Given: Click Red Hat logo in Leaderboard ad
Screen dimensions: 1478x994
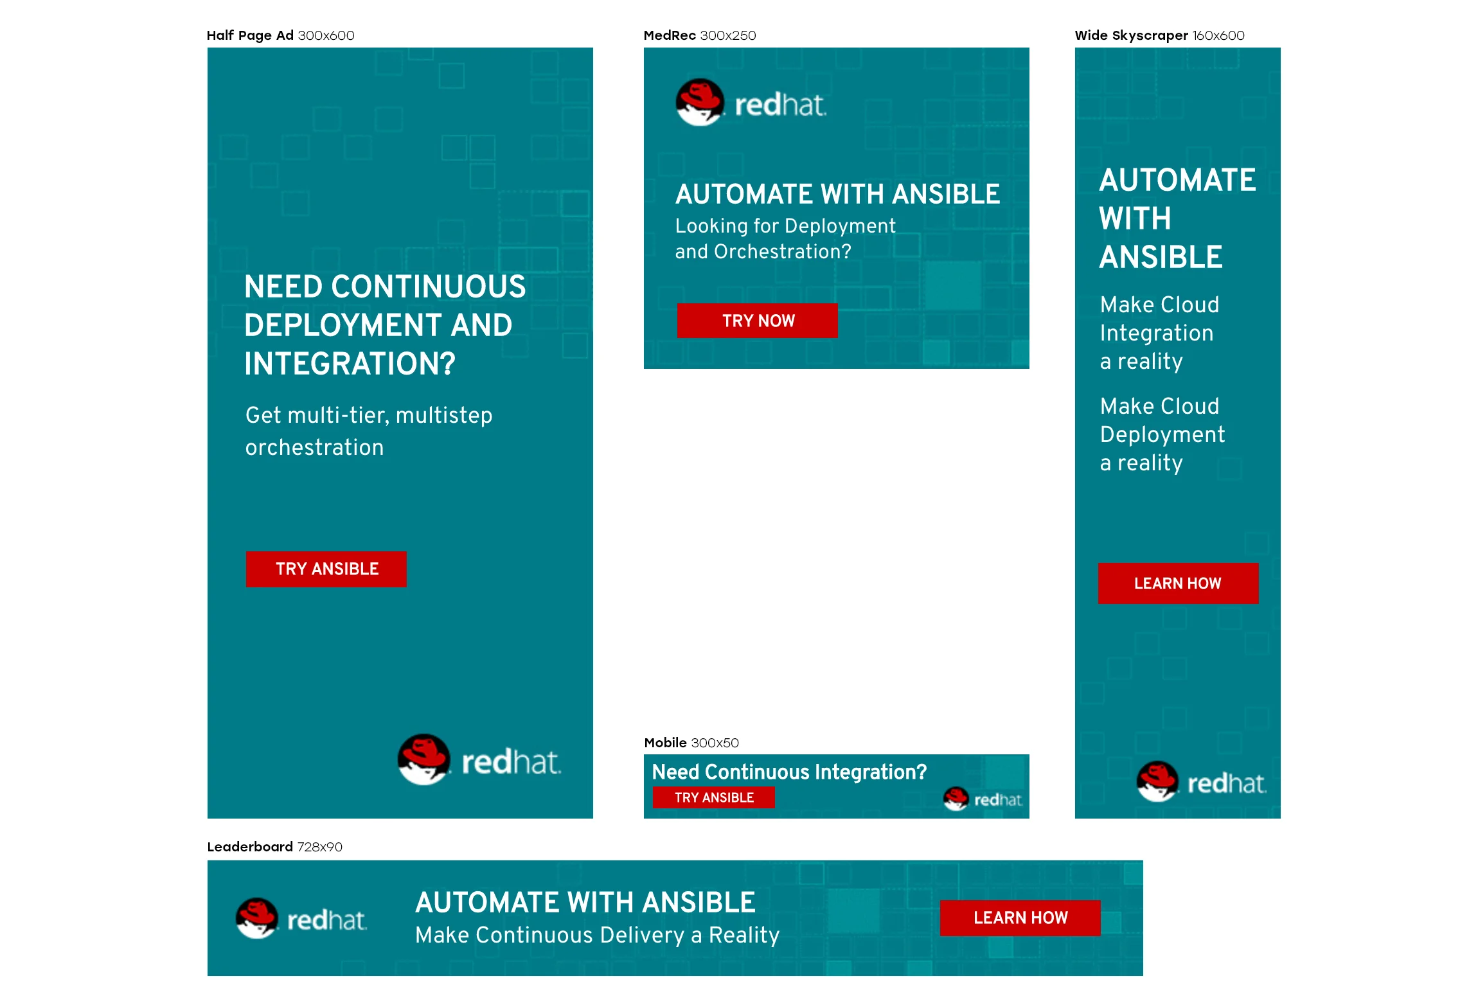Looking at the screenshot, I should click(x=301, y=918).
